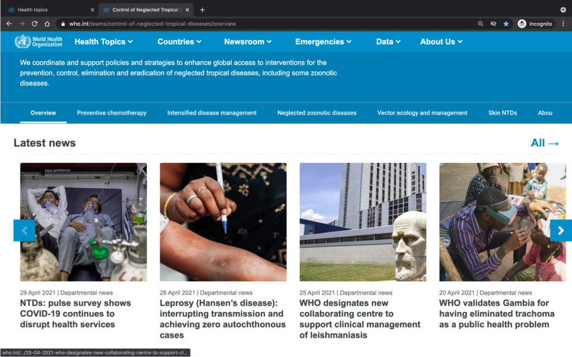Reload the current page
The height and width of the screenshot is (357, 572).
[35, 23]
